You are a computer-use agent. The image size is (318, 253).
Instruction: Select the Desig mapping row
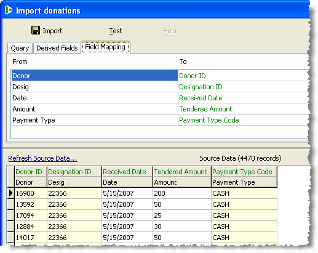(x=95, y=87)
